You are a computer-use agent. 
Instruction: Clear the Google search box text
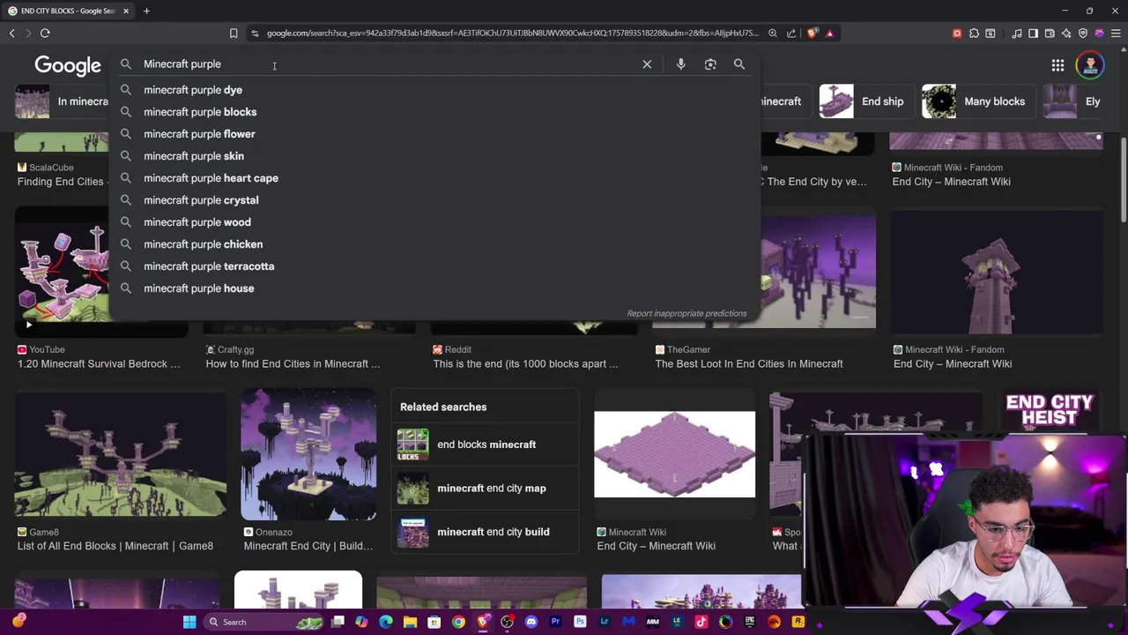(x=647, y=64)
